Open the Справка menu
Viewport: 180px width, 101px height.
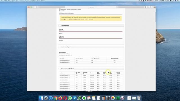tap(43, 1)
